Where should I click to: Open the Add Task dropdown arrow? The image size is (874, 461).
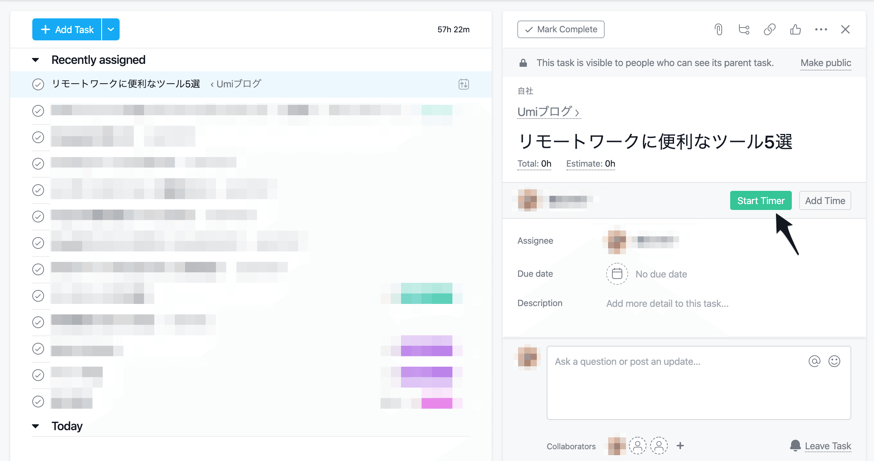(x=111, y=29)
